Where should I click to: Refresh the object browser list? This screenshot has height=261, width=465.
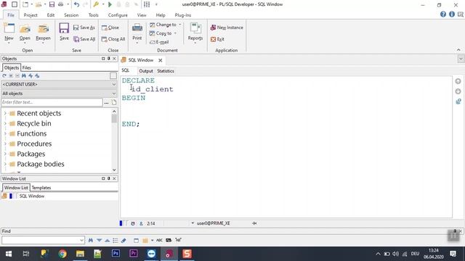[4, 75]
